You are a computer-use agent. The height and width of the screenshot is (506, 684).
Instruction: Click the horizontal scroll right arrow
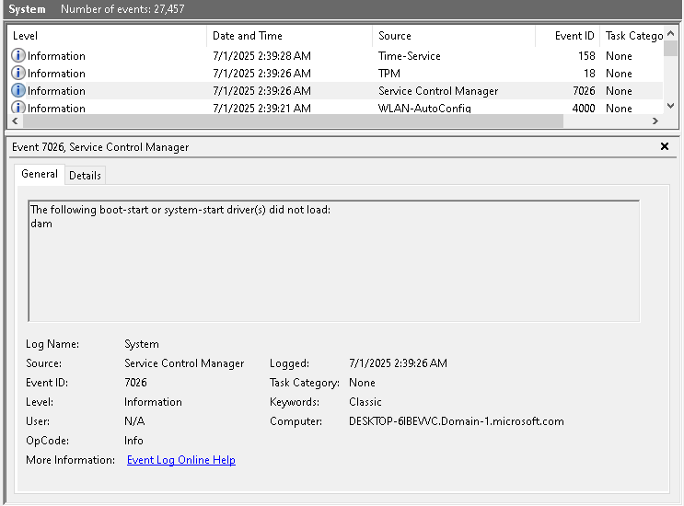[655, 121]
